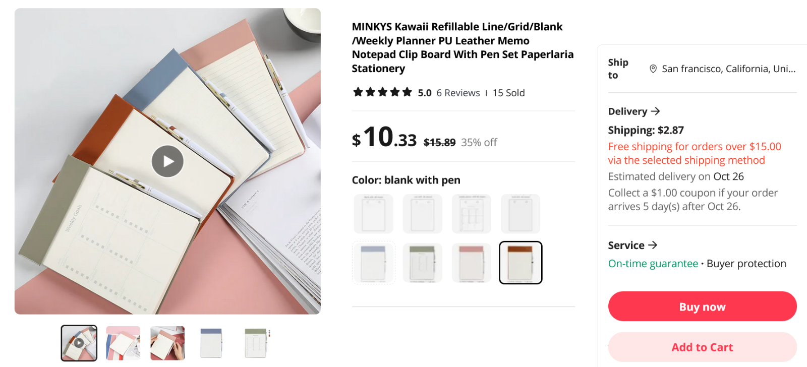This screenshot has width=807, height=367.
Task: Click the location pin icon beside San Francisco
Action: [653, 69]
